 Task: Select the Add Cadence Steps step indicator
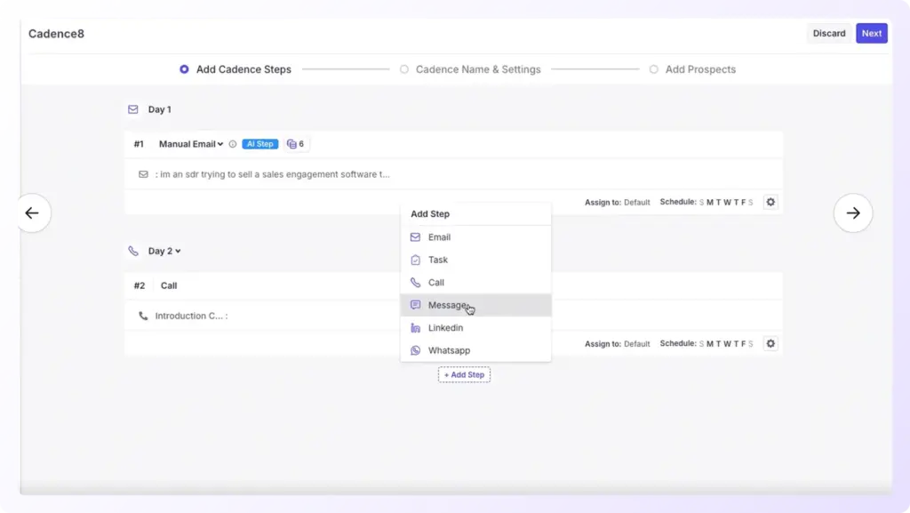(x=235, y=68)
